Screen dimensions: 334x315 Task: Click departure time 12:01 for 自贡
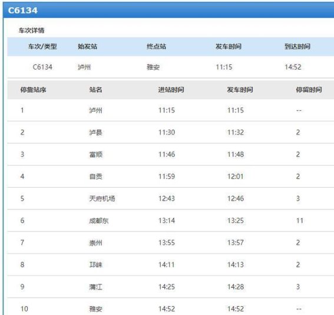[x=236, y=176]
